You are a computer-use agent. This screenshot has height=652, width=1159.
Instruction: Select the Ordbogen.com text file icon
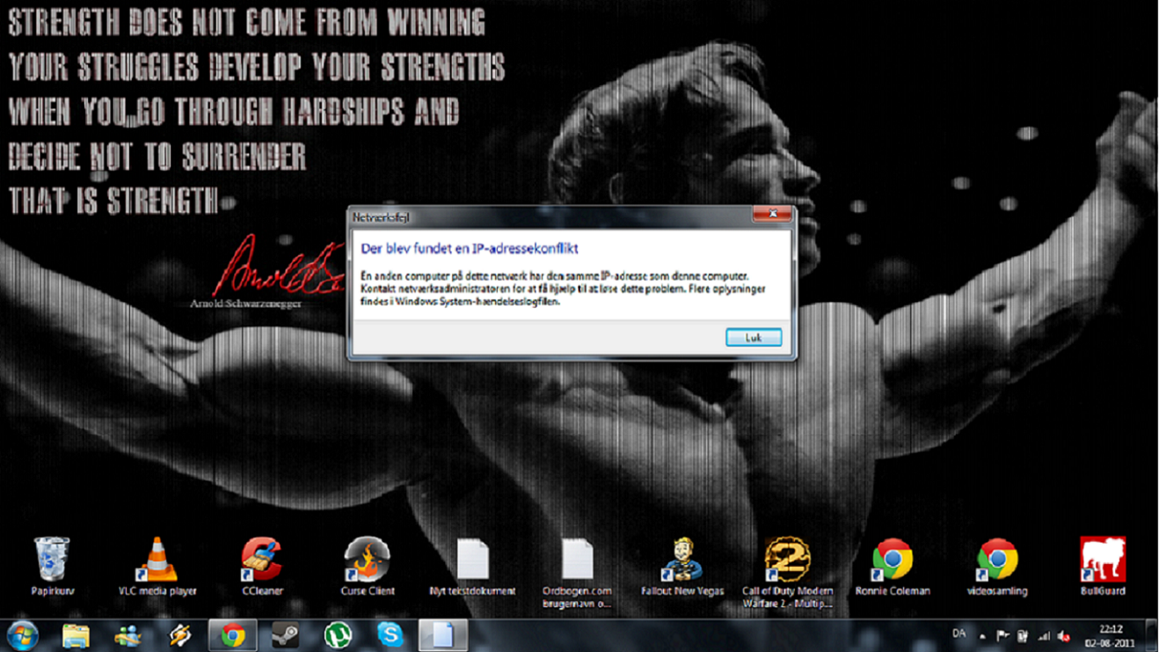point(577,574)
